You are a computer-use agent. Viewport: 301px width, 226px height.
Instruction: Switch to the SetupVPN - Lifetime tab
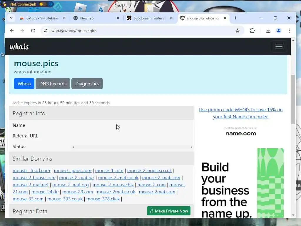click(42, 18)
